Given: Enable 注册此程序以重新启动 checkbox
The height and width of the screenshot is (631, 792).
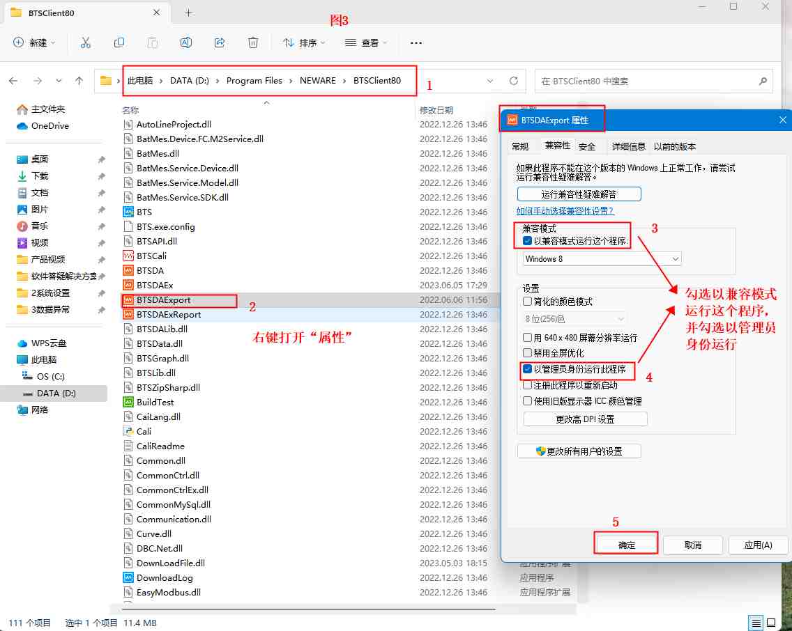Looking at the screenshot, I should coord(527,385).
